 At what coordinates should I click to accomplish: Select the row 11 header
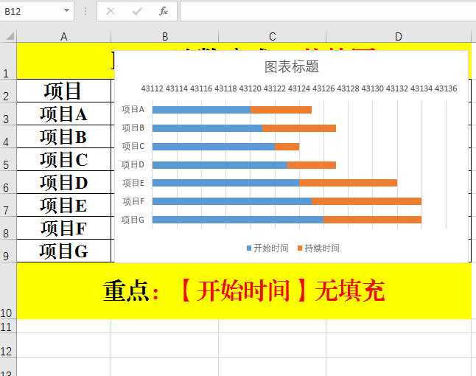click(x=8, y=326)
